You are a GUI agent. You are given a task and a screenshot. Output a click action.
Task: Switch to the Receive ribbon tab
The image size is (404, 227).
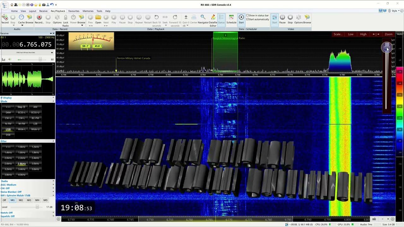pyautogui.click(x=43, y=11)
